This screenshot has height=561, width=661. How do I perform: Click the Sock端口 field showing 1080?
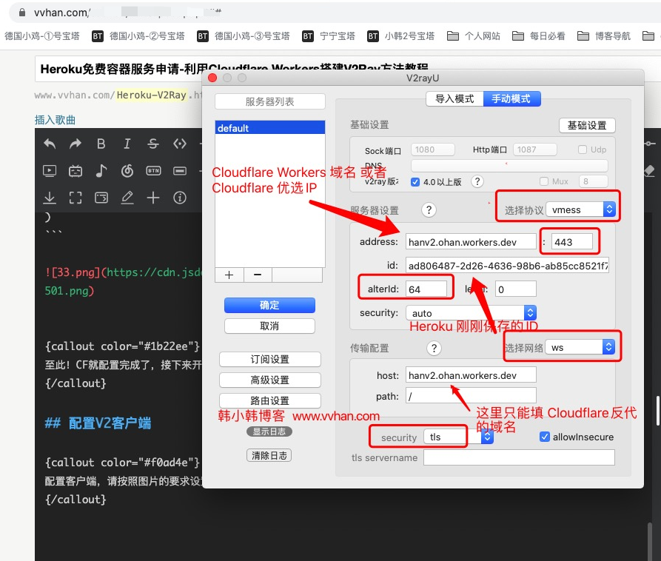[432, 150]
